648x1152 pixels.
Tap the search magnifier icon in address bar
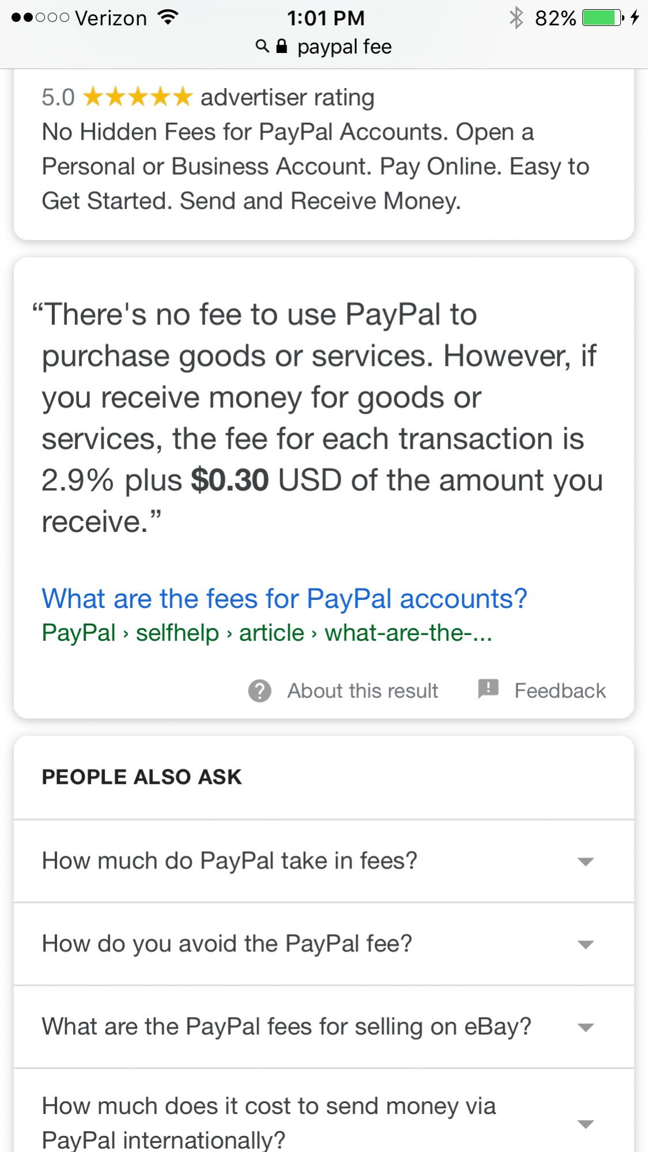262,47
